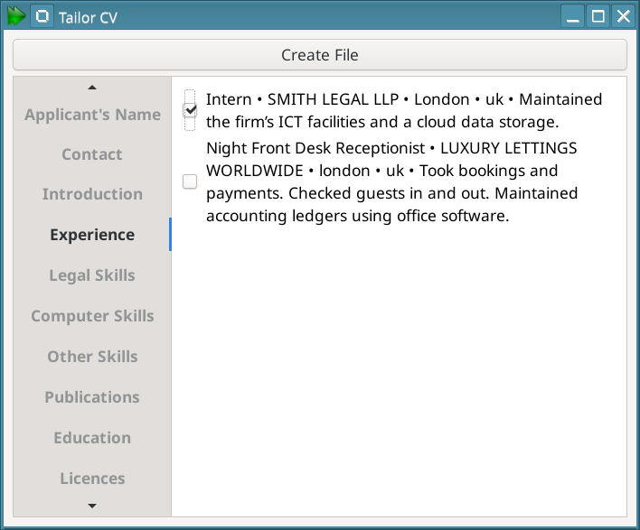Switch to the Contact section
Image resolution: width=640 pixels, height=530 pixels.
(x=92, y=154)
